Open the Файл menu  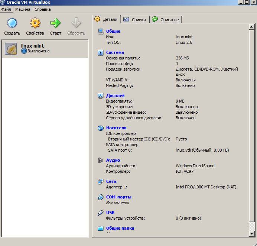coord(6,9)
